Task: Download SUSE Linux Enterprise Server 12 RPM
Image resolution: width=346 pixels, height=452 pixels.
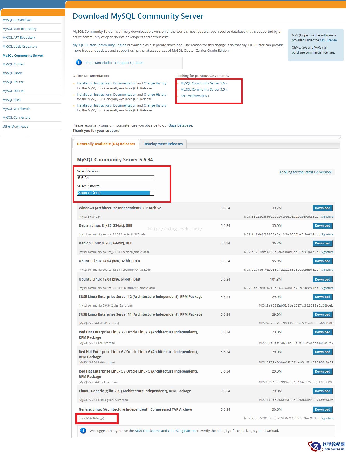Action: [x=322, y=297]
